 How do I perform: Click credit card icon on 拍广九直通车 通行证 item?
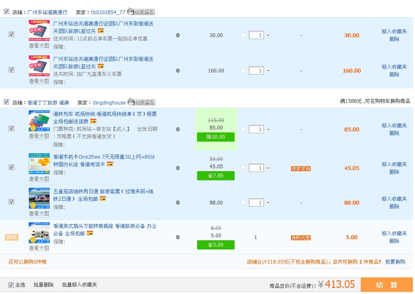pos(101,66)
